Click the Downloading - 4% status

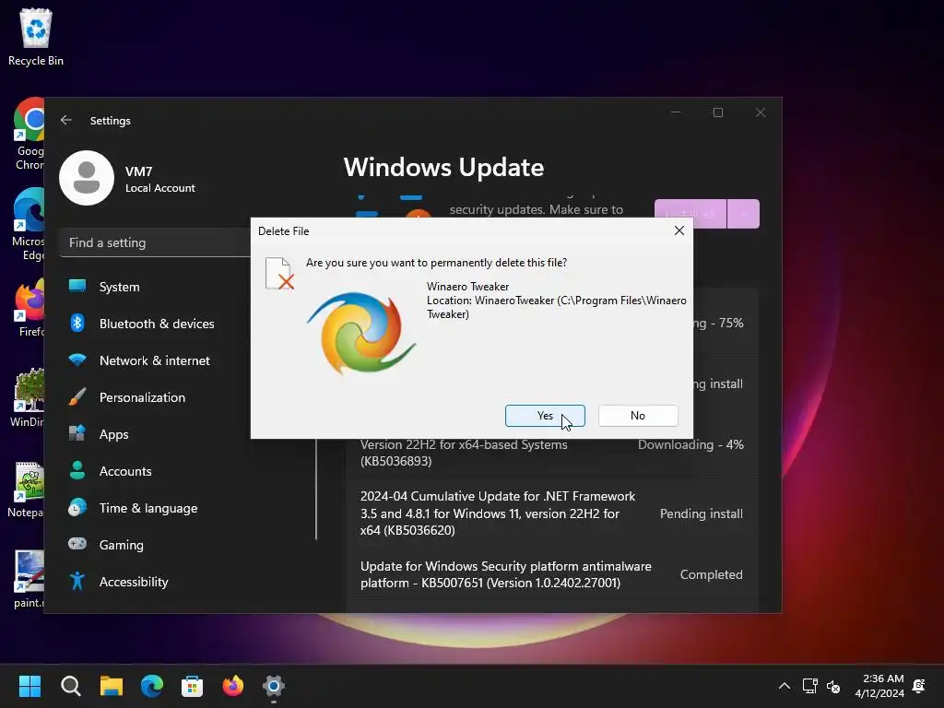(690, 444)
